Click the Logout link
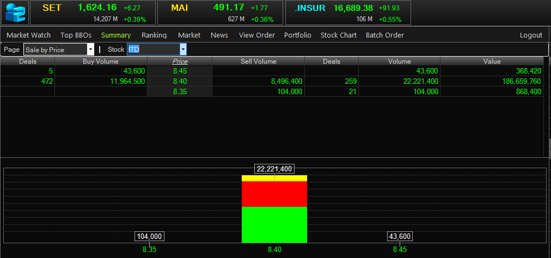551x258 pixels. 531,35
